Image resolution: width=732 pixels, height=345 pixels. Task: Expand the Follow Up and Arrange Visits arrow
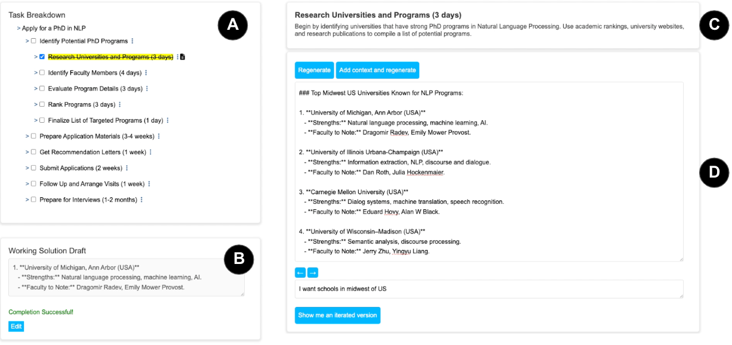pyautogui.click(x=27, y=184)
